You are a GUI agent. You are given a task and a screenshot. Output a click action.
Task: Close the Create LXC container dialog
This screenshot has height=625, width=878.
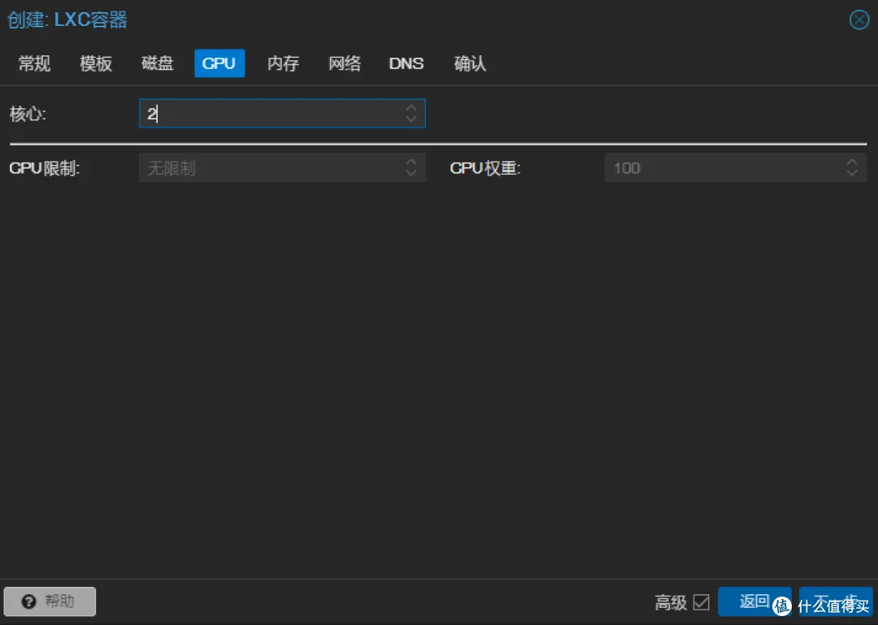(x=859, y=20)
